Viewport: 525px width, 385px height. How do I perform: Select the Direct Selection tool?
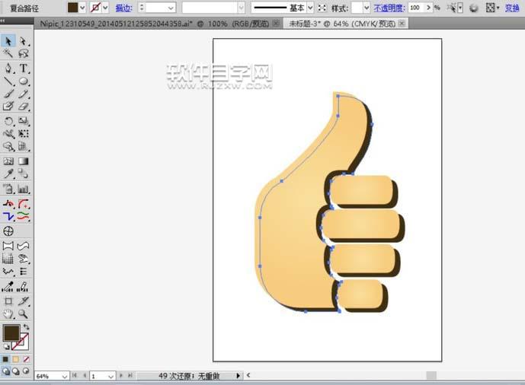(x=24, y=41)
